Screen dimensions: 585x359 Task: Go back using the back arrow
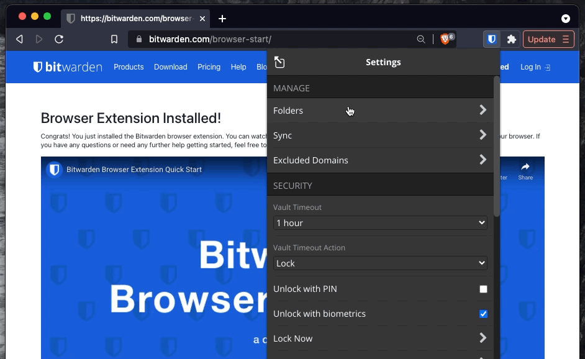19,39
